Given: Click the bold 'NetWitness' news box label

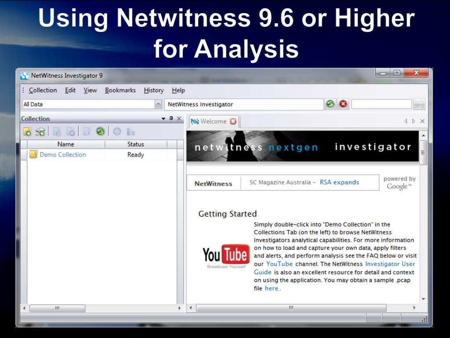Looking at the screenshot, I should (x=213, y=184).
